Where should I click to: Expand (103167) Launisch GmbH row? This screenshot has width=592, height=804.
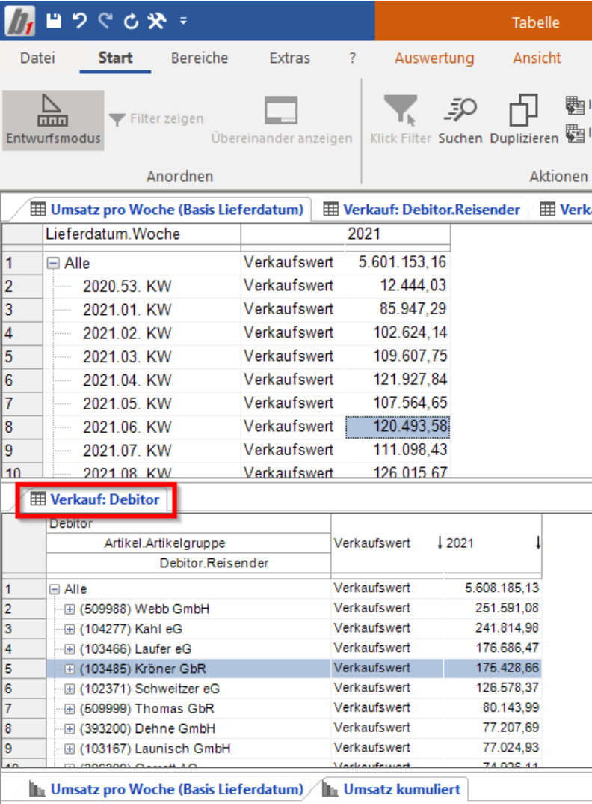(x=70, y=749)
